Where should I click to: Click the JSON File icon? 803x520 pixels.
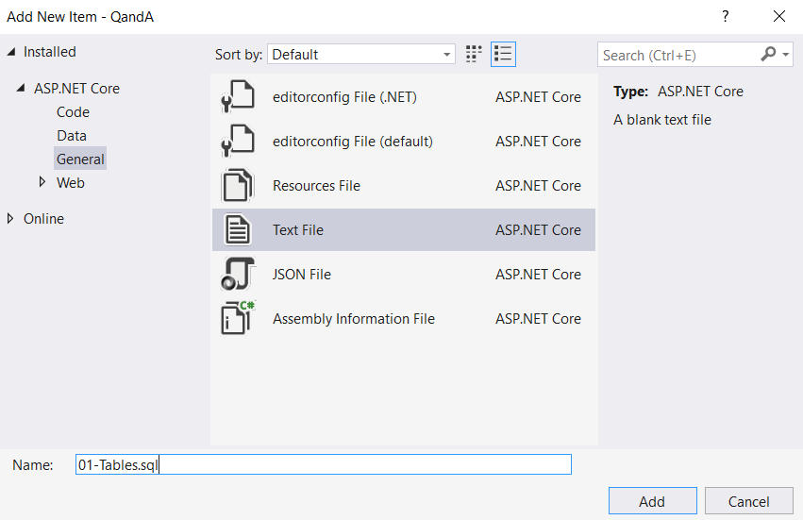pyautogui.click(x=238, y=275)
